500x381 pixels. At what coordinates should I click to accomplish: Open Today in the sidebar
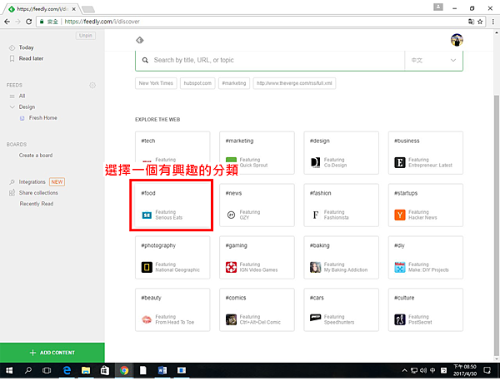click(x=26, y=47)
